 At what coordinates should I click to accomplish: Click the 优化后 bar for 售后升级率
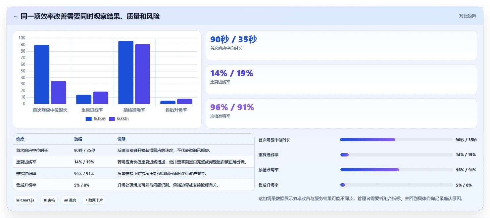coord(185,101)
